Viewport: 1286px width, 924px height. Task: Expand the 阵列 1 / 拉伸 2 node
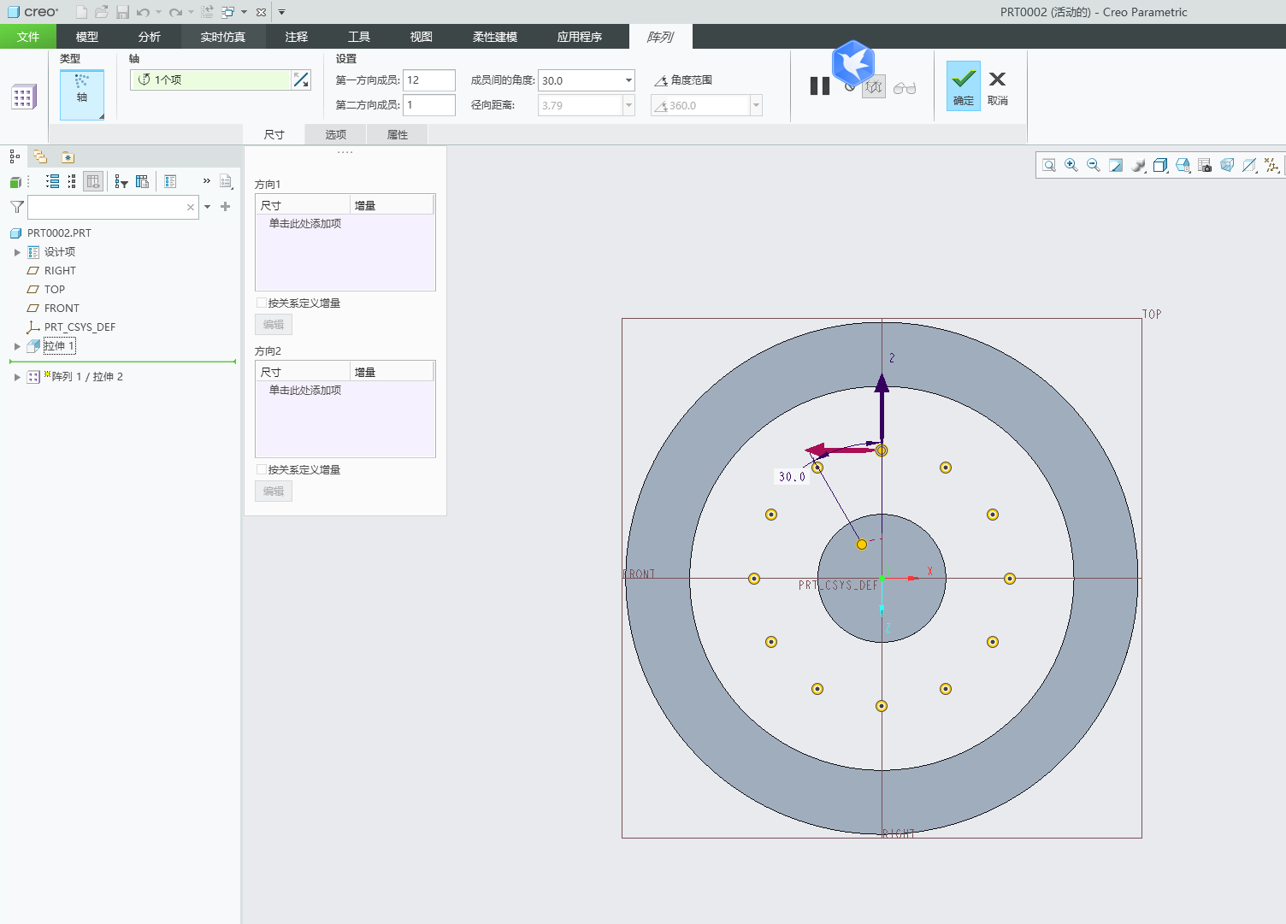(x=17, y=377)
